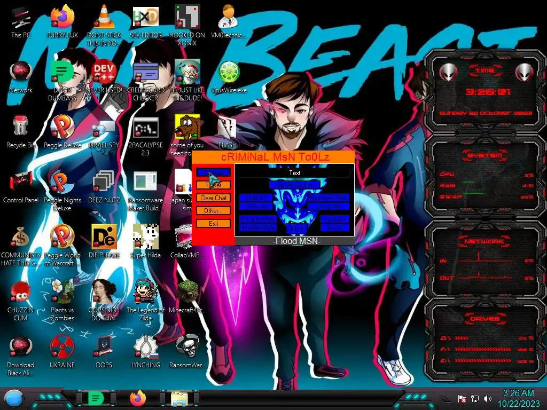Screen dimensions: 547x410
Task: Click the -Flood MSN- status text
Action: click(x=296, y=241)
